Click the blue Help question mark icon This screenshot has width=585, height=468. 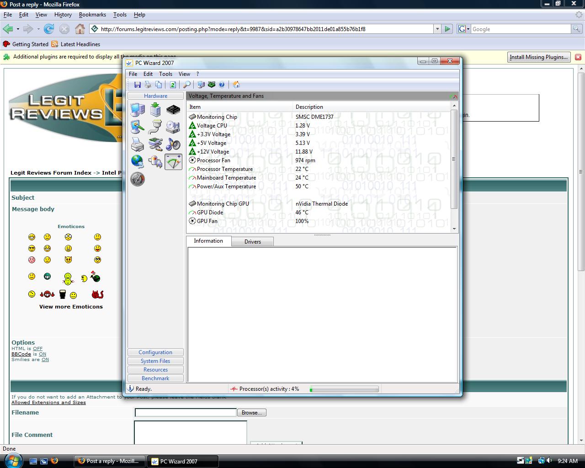(x=222, y=85)
